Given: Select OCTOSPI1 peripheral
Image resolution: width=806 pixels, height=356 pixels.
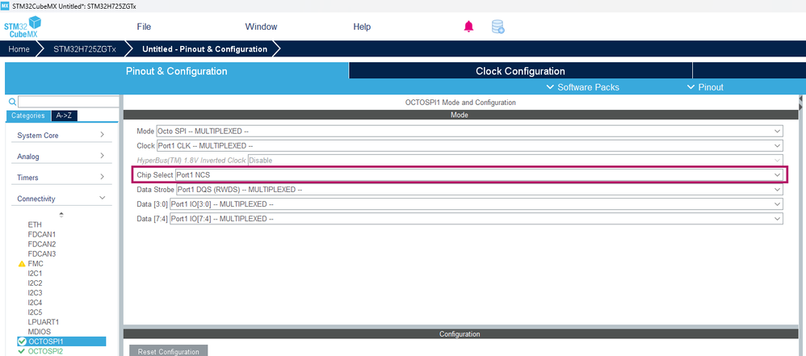Looking at the screenshot, I should 61,341.
